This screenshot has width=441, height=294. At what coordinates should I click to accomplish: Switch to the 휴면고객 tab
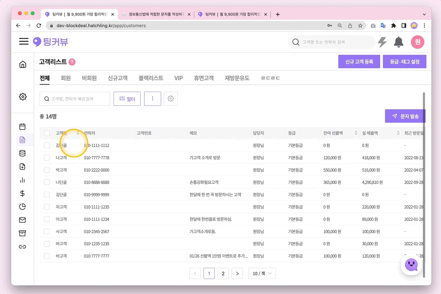tap(204, 78)
